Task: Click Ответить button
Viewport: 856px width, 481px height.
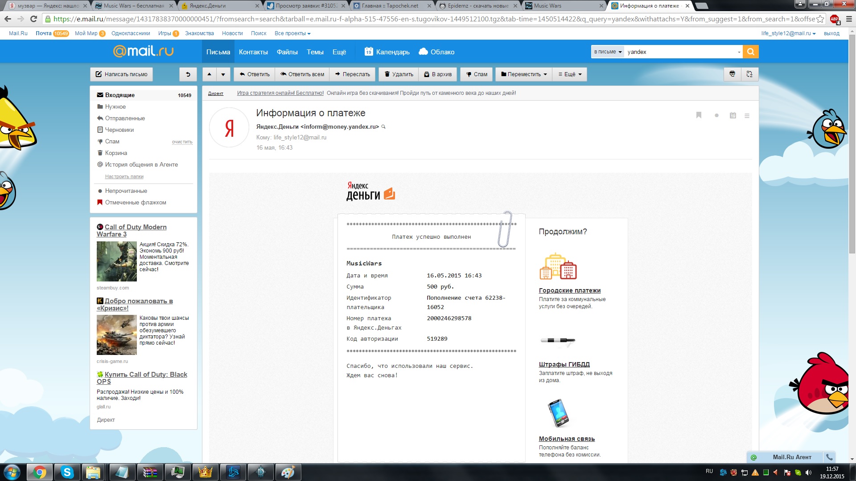Action: coord(255,74)
